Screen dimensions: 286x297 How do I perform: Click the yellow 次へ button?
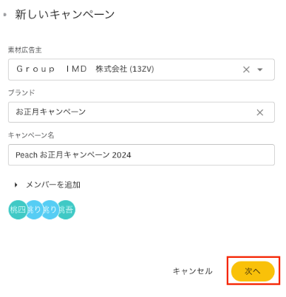tap(253, 271)
